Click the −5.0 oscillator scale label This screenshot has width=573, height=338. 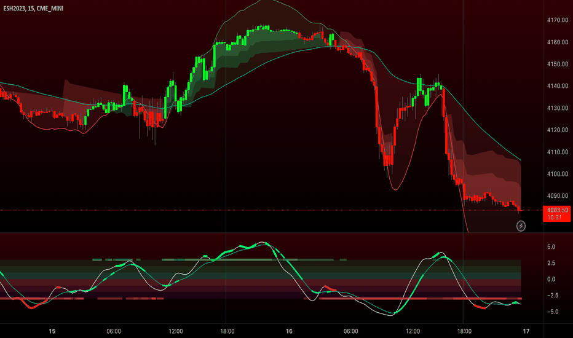tap(551, 312)
